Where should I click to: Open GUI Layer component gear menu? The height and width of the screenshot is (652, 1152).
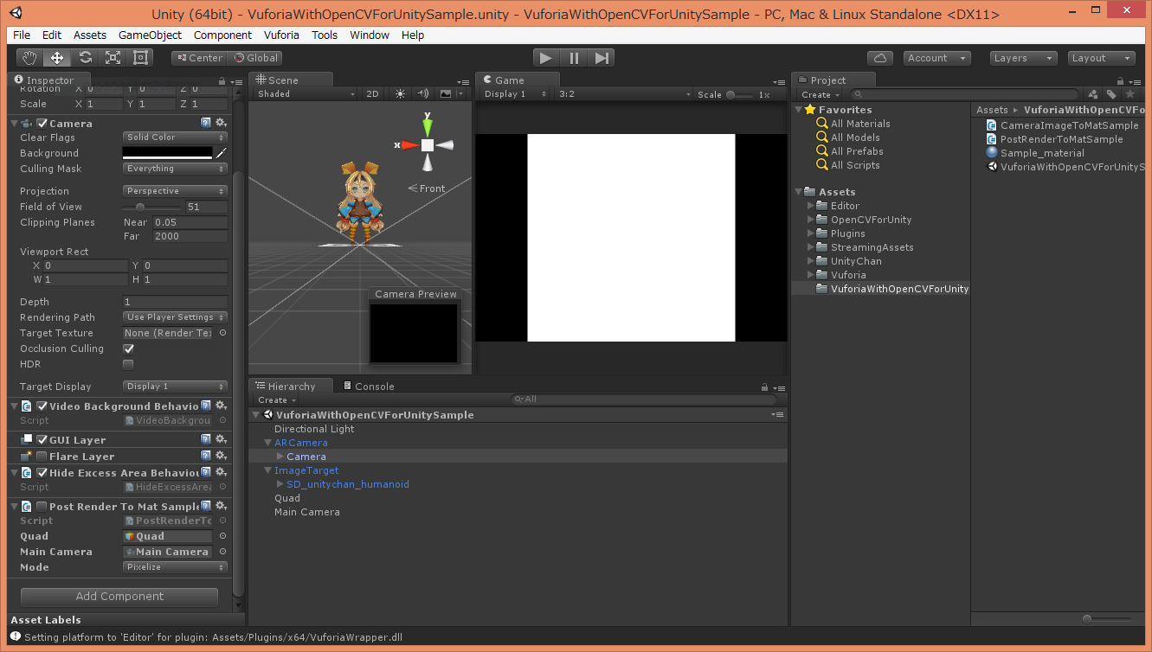222,440
